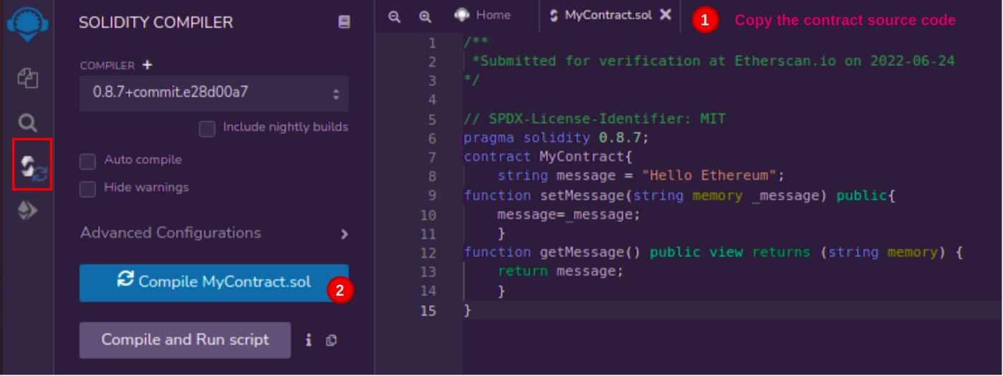Image resolution: width=1003 pixels, height=376 pixels.
Task: Show info for Compile and Run script
Action: point(308,340)
